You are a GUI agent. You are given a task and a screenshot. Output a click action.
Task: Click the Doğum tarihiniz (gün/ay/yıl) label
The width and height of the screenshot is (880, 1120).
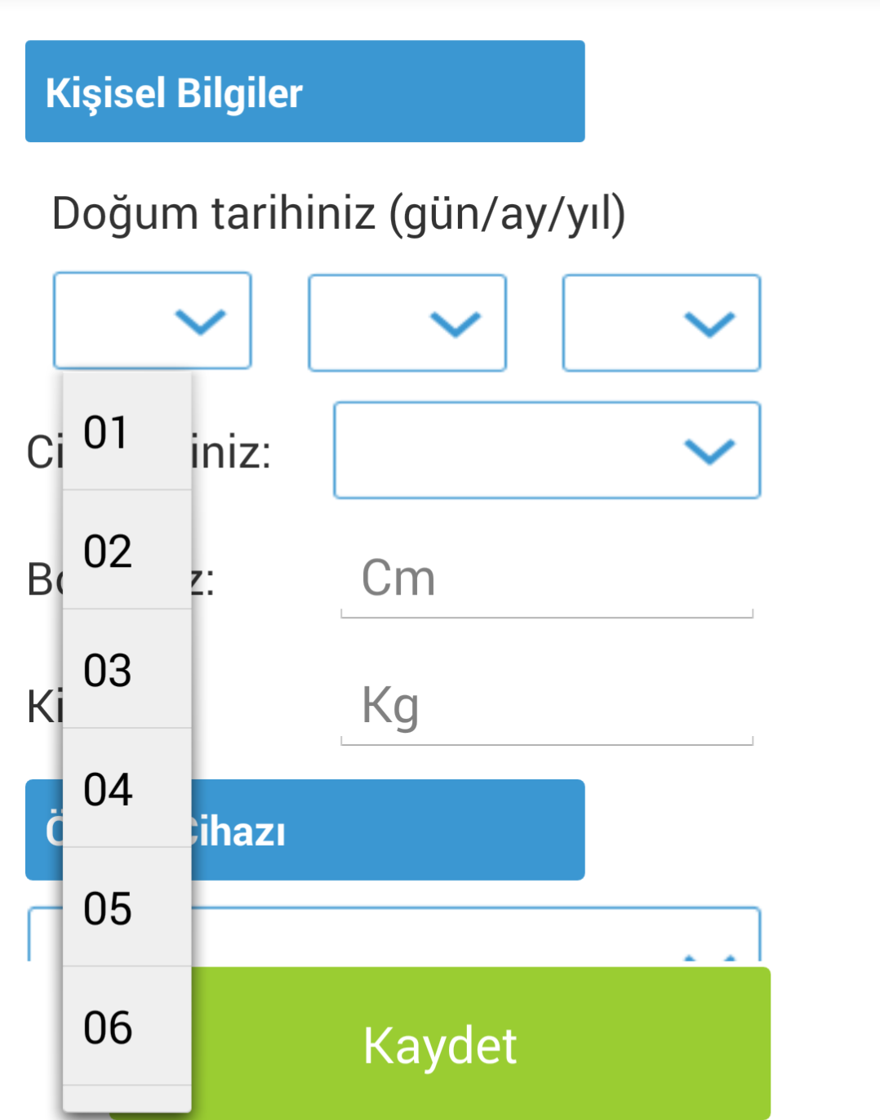click(338, 214)
